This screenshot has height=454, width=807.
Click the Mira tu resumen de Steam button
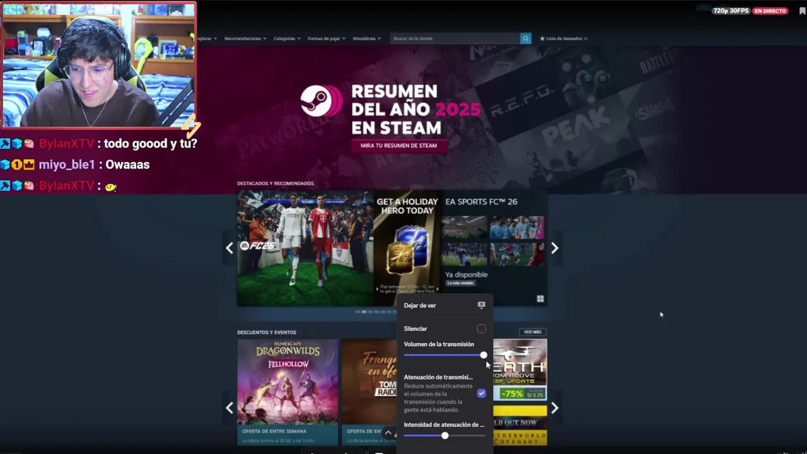tap(398, 146)
